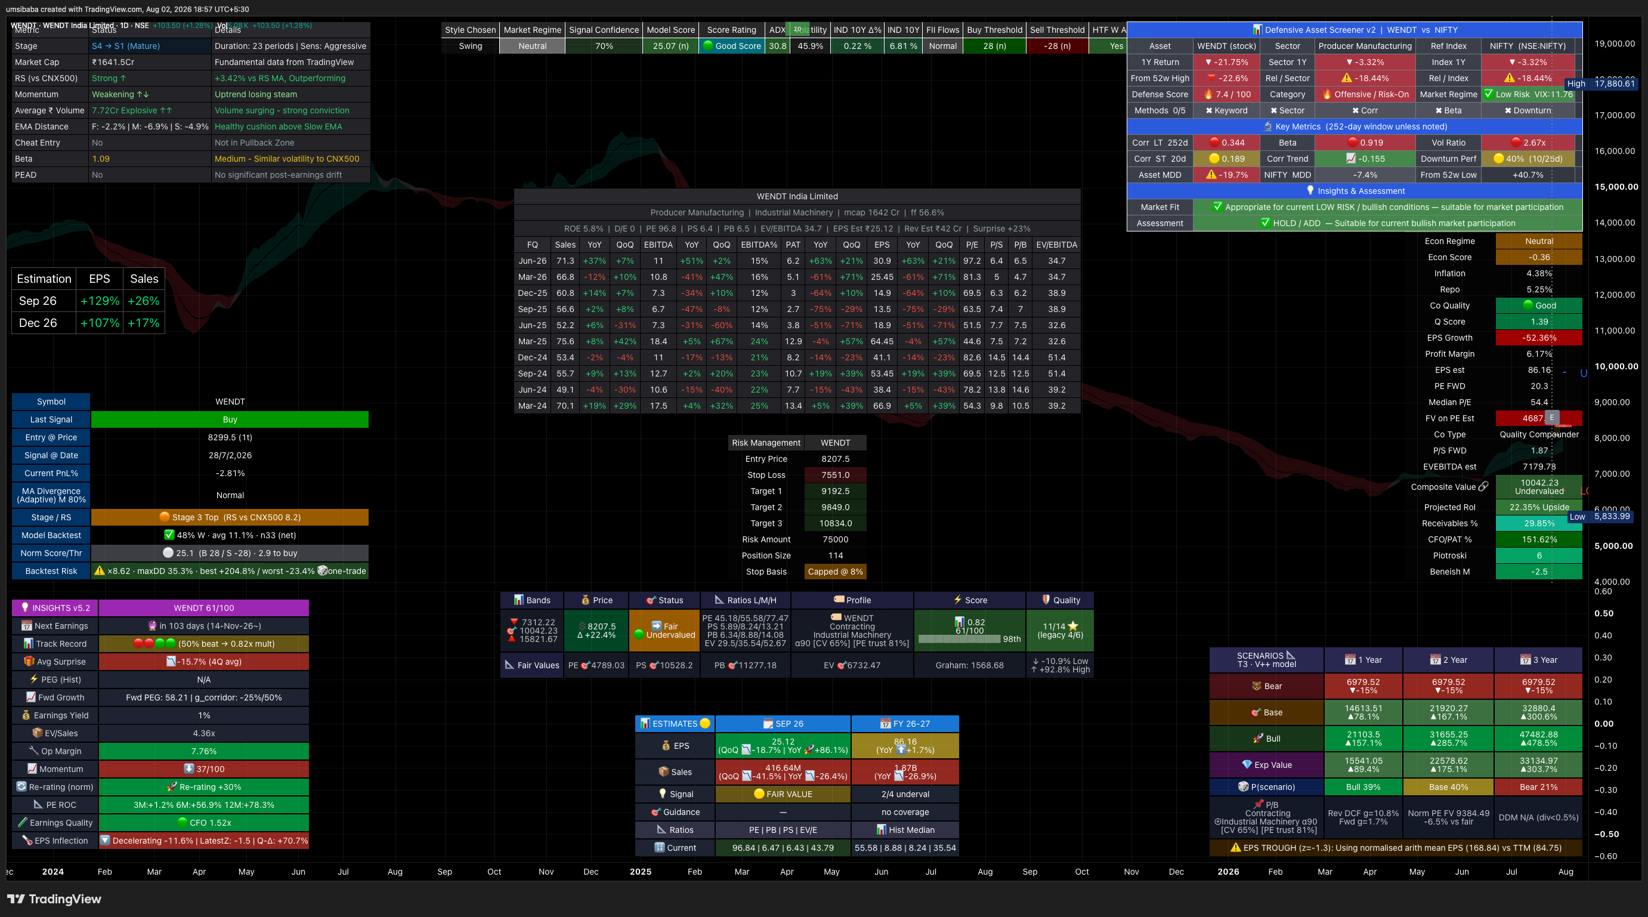
Task: Click the red-green dots in Track Record row
Action: (154, 643)
